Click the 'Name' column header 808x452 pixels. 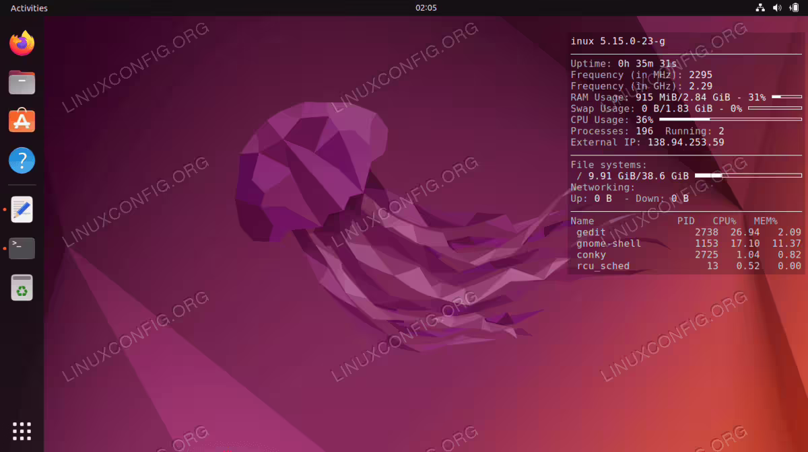pyautogui.click(x=582, y=221)
